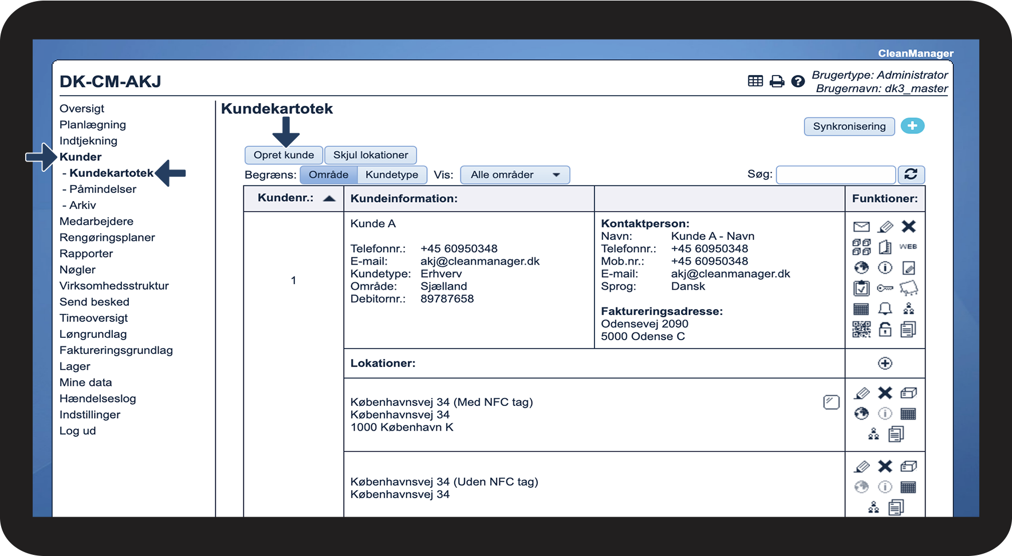Sort by the Kundenr. column arrow
The width and height of the screenshot is (1012, 556).
tap(329, 199)
